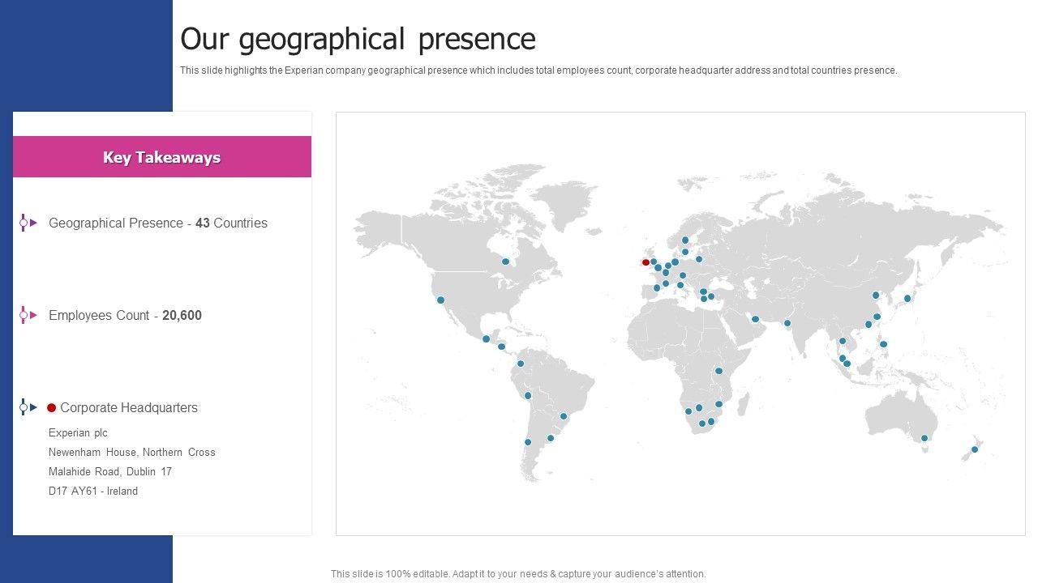Select the 'Experian plc' address line
Screen dimensions: 1038x583
point(78,433)
